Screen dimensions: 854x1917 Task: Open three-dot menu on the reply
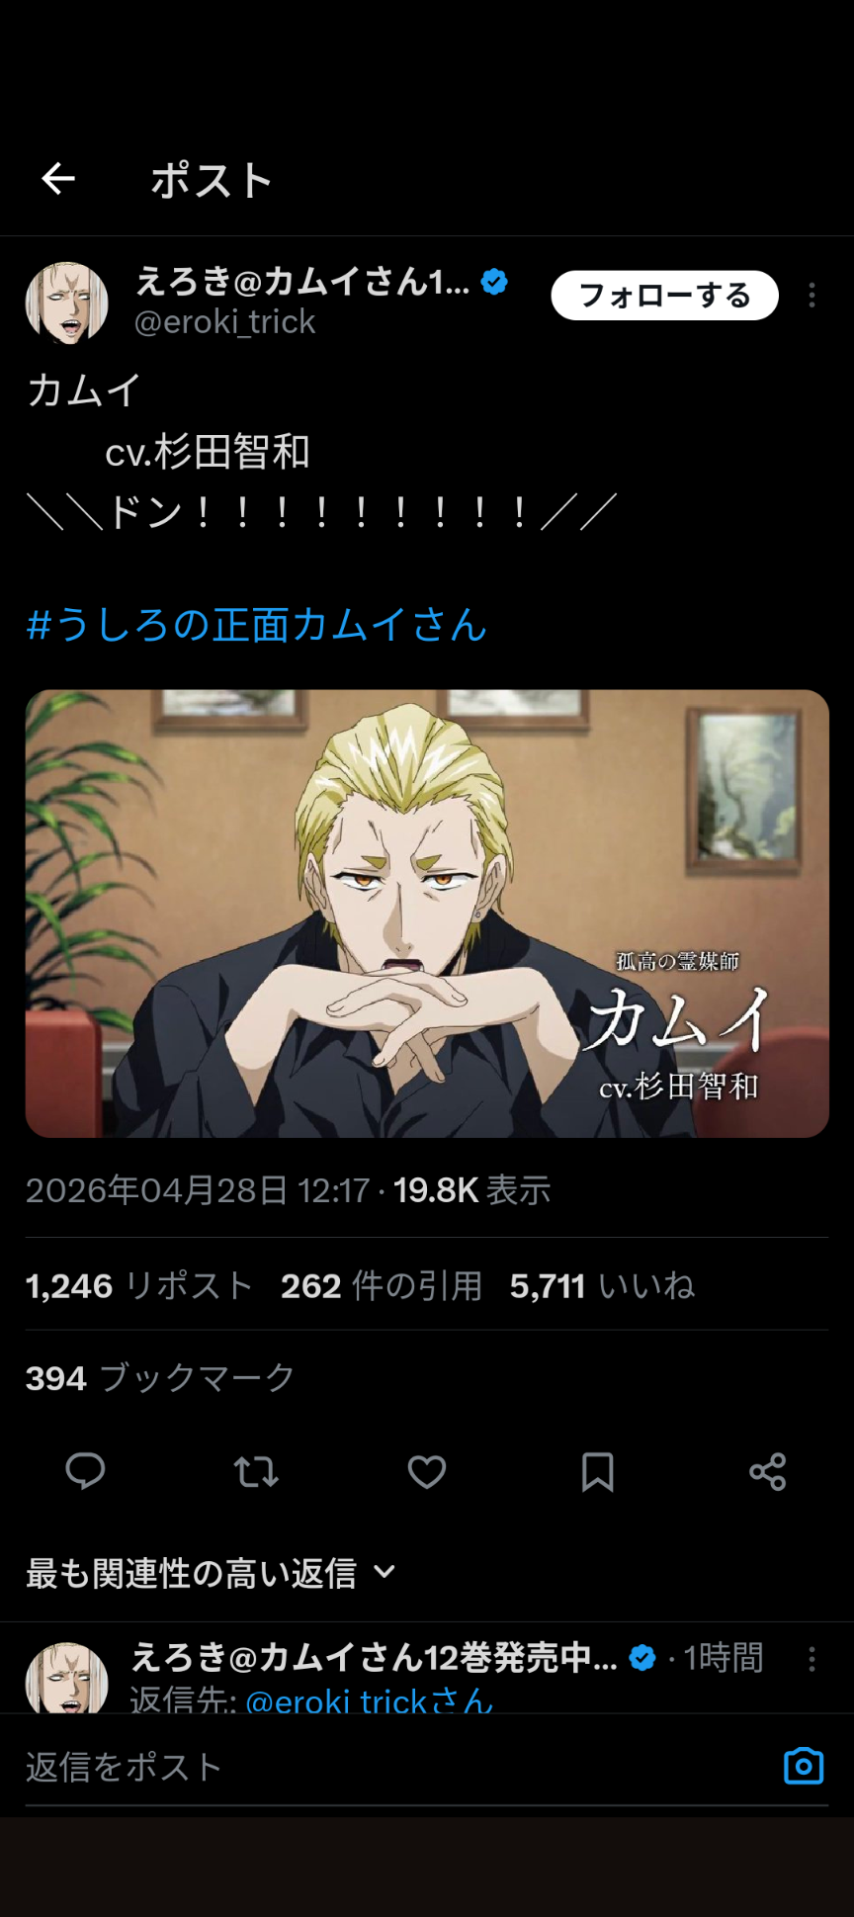click(x=811, y=1659)
